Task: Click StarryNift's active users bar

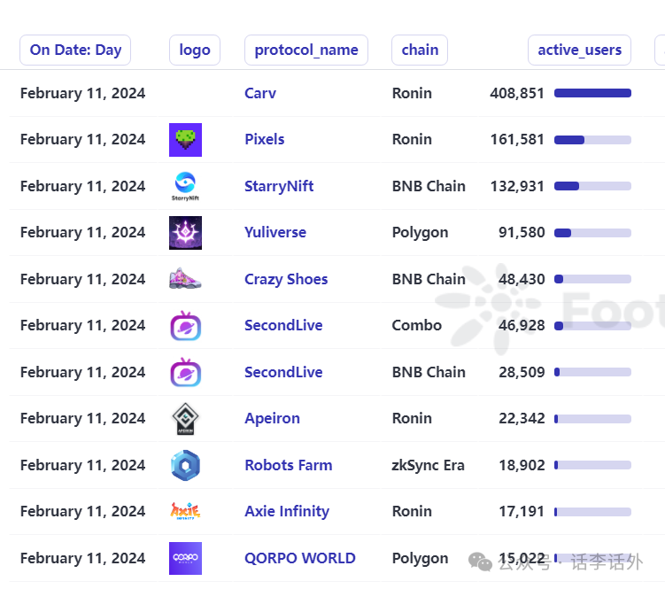Action: 592,186
